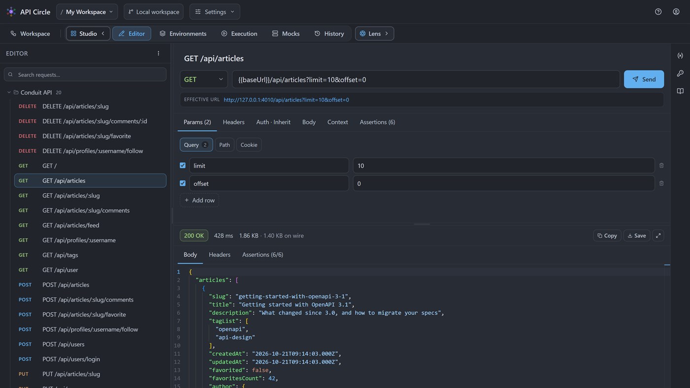
Task: Open the request Headers tab
Action: tap(233, 122)
